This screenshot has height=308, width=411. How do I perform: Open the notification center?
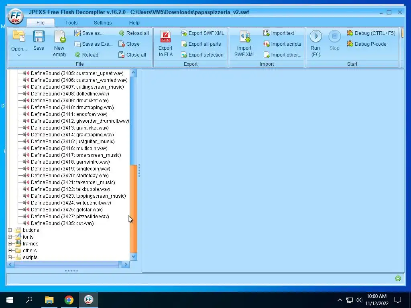click(x=398, y=300)
